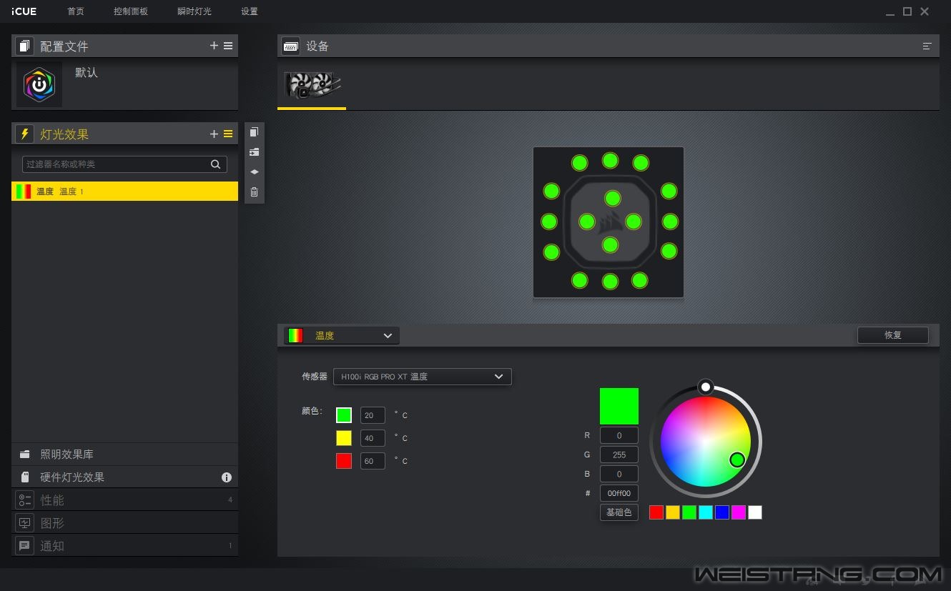Click the 性能 section icon
The image size is (951, 591).
click(25, 500)
